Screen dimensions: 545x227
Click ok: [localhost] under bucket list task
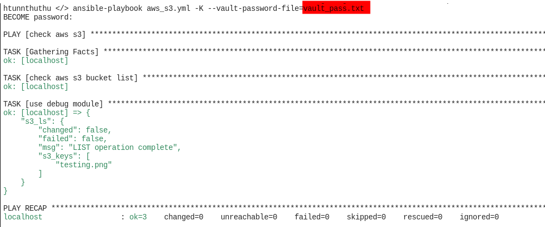[36, 86]
